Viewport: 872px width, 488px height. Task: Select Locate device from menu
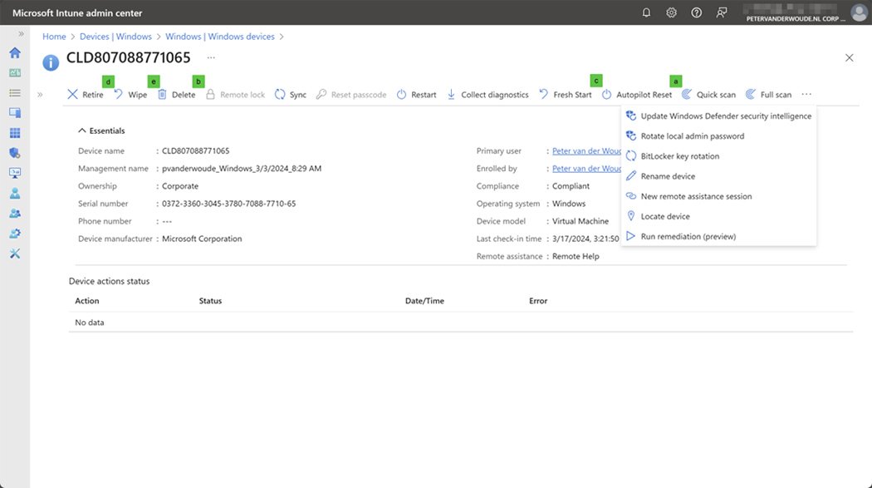click(664, 216)
